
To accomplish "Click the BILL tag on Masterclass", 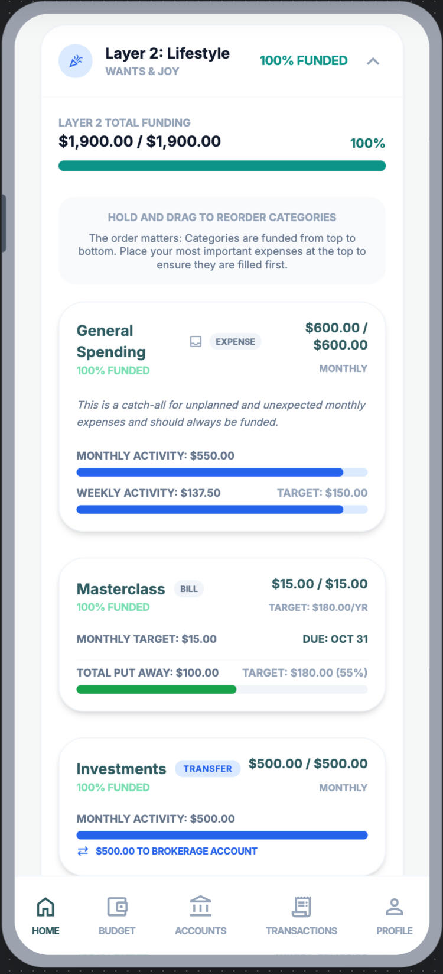I will [x=188, y=589].
